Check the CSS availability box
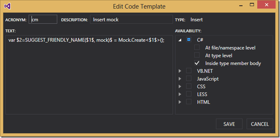Viewport: 280px width, 138px height. pyautogui.click(x=189, y=87)
